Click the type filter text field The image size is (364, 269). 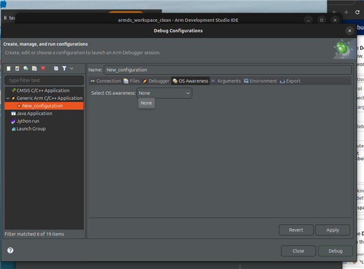point(44,80)
